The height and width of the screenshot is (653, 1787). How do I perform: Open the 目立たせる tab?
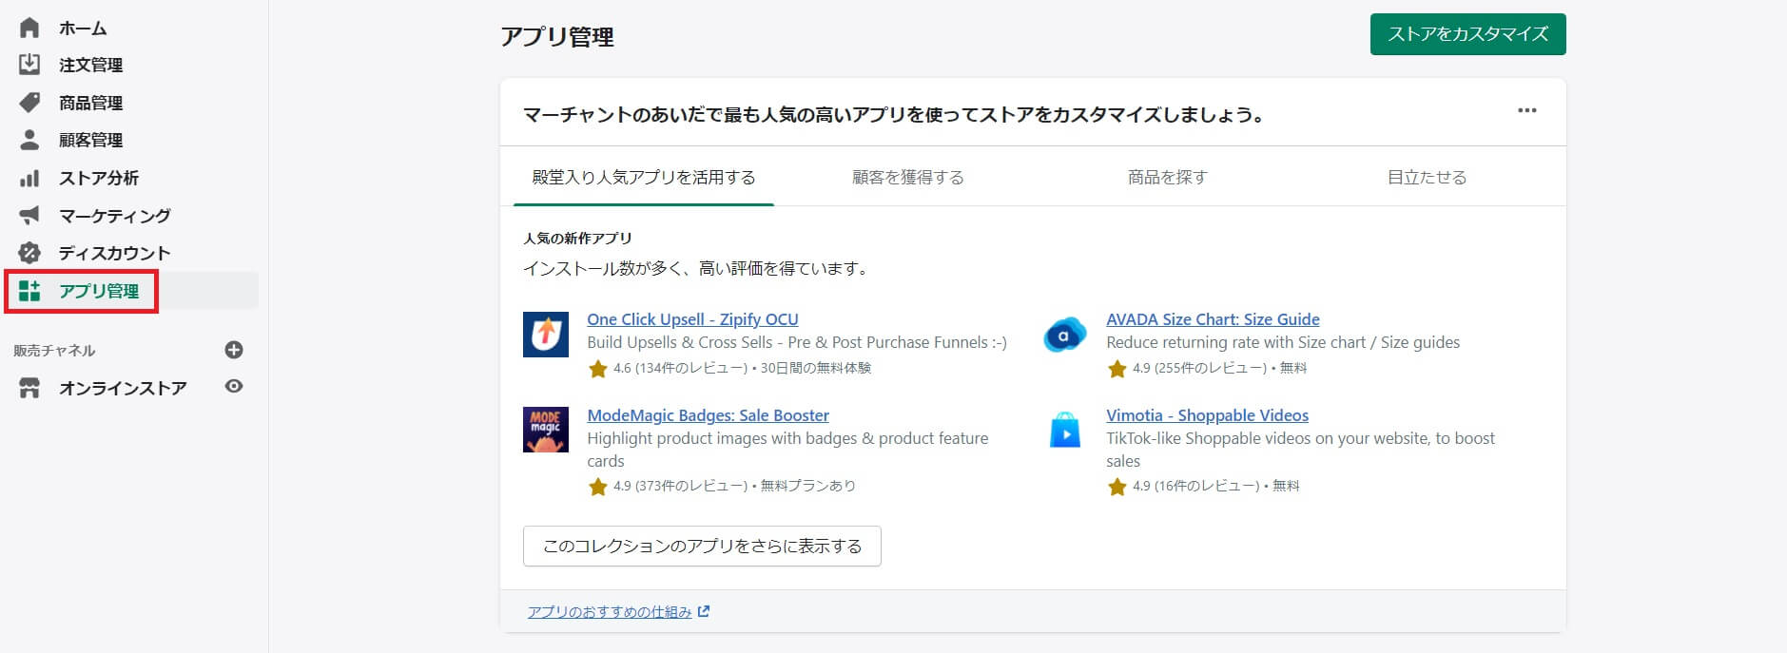pyautogui.click(x=1427, y=178)
